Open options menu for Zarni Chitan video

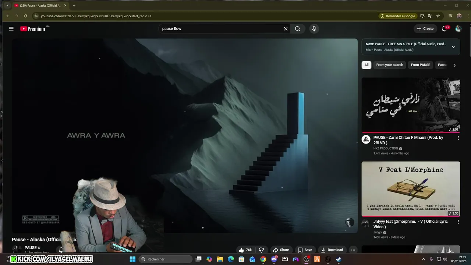pos(458,138)
